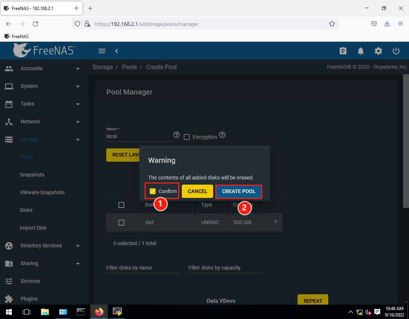Viewport: 409px width, 319px height.
Task: Click CANCEL in Warning dialog
Action: 197,191
